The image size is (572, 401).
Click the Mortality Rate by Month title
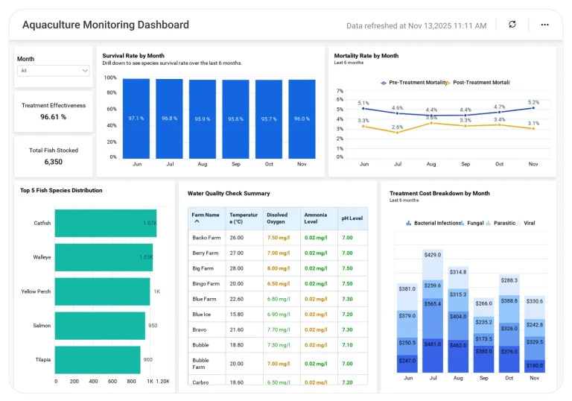(x=366, y=55)
